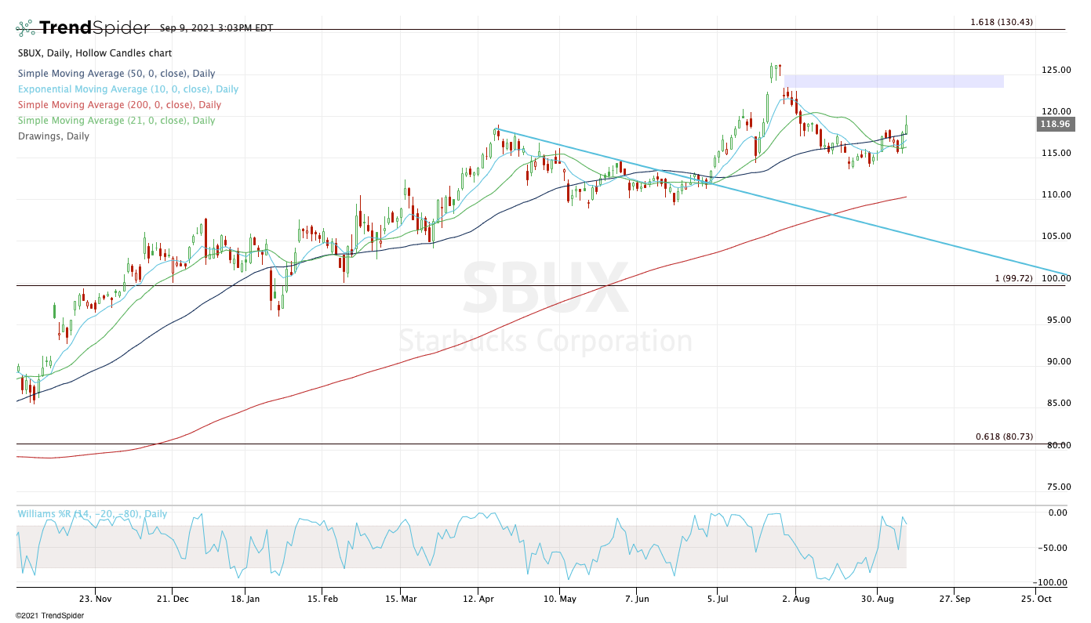The image size is (1091, 623).
Task: Click the TrendSpider spider logo icon
Action: pyautogui.click(x=25, y=28)
